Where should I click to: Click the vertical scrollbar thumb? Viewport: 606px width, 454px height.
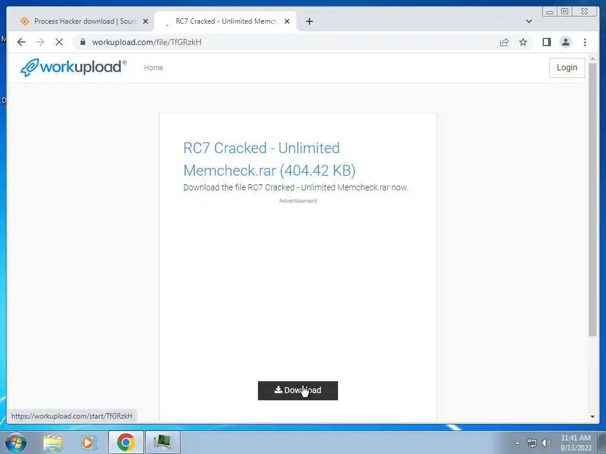tap(592, 199)
